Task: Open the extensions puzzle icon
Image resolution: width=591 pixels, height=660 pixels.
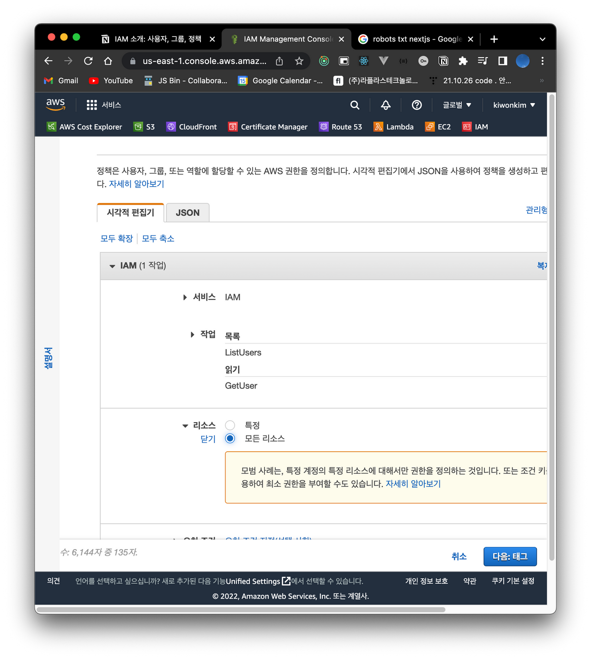Action: click(463, 61)
